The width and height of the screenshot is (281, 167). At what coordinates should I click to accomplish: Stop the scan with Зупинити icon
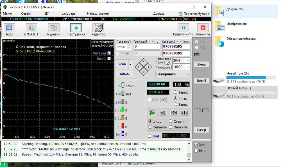(203, 28)
